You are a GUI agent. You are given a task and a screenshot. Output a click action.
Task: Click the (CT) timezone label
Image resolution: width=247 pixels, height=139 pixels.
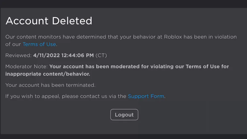point(101,55)
